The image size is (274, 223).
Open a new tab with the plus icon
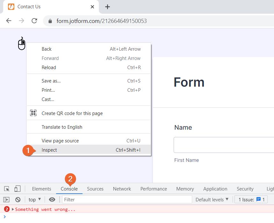[x=107, y=7]
